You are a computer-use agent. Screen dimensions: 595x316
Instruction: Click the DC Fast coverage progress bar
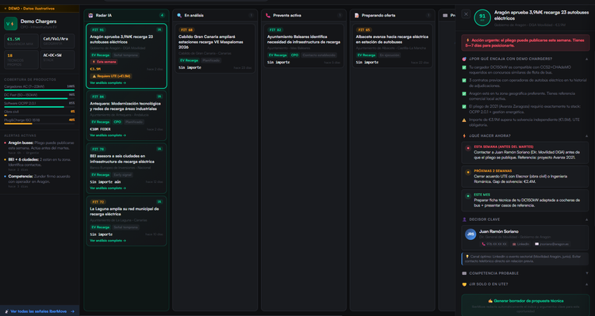[x=40, y=98]
